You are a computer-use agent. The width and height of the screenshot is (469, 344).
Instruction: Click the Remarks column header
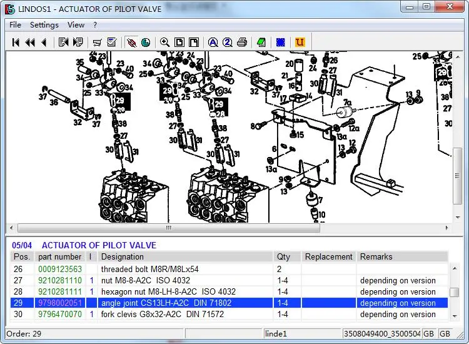402,256
